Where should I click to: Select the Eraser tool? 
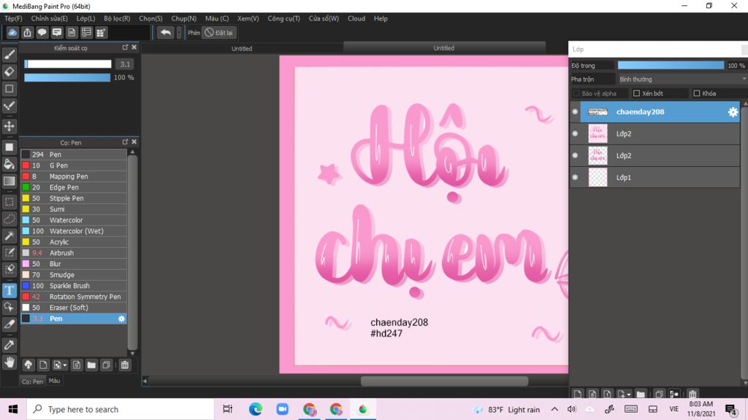(9, 72)
